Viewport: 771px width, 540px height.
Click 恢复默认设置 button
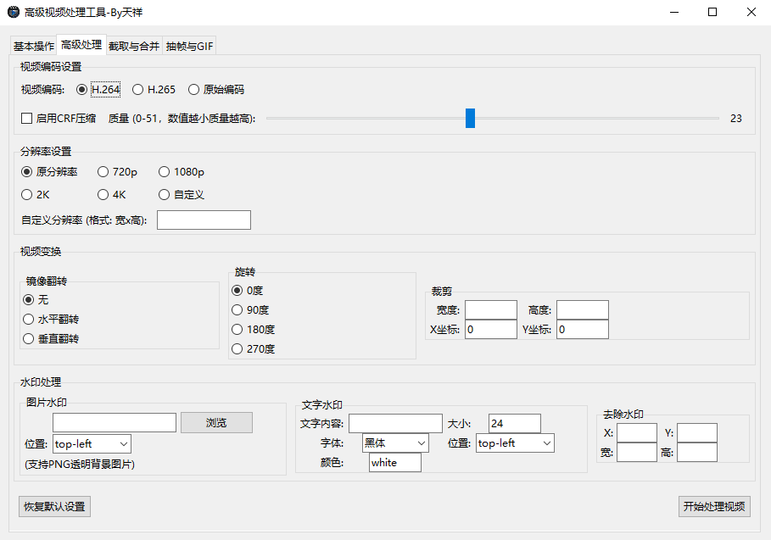(54, 507)
